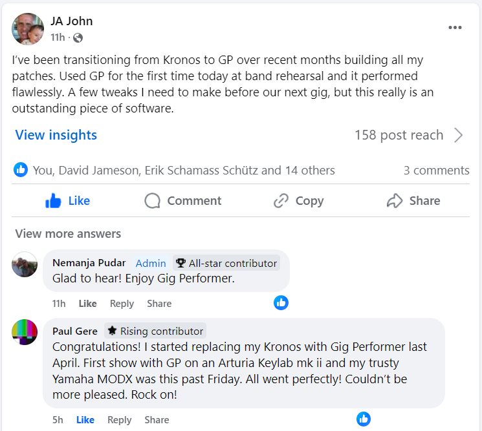
Task: Expand View more answers
Action: click(68, 233)
